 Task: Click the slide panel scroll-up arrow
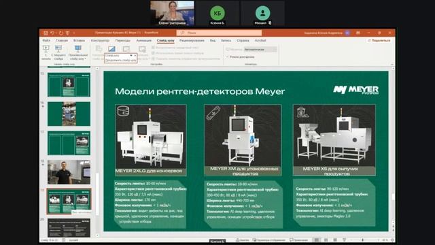coord(97,69)
